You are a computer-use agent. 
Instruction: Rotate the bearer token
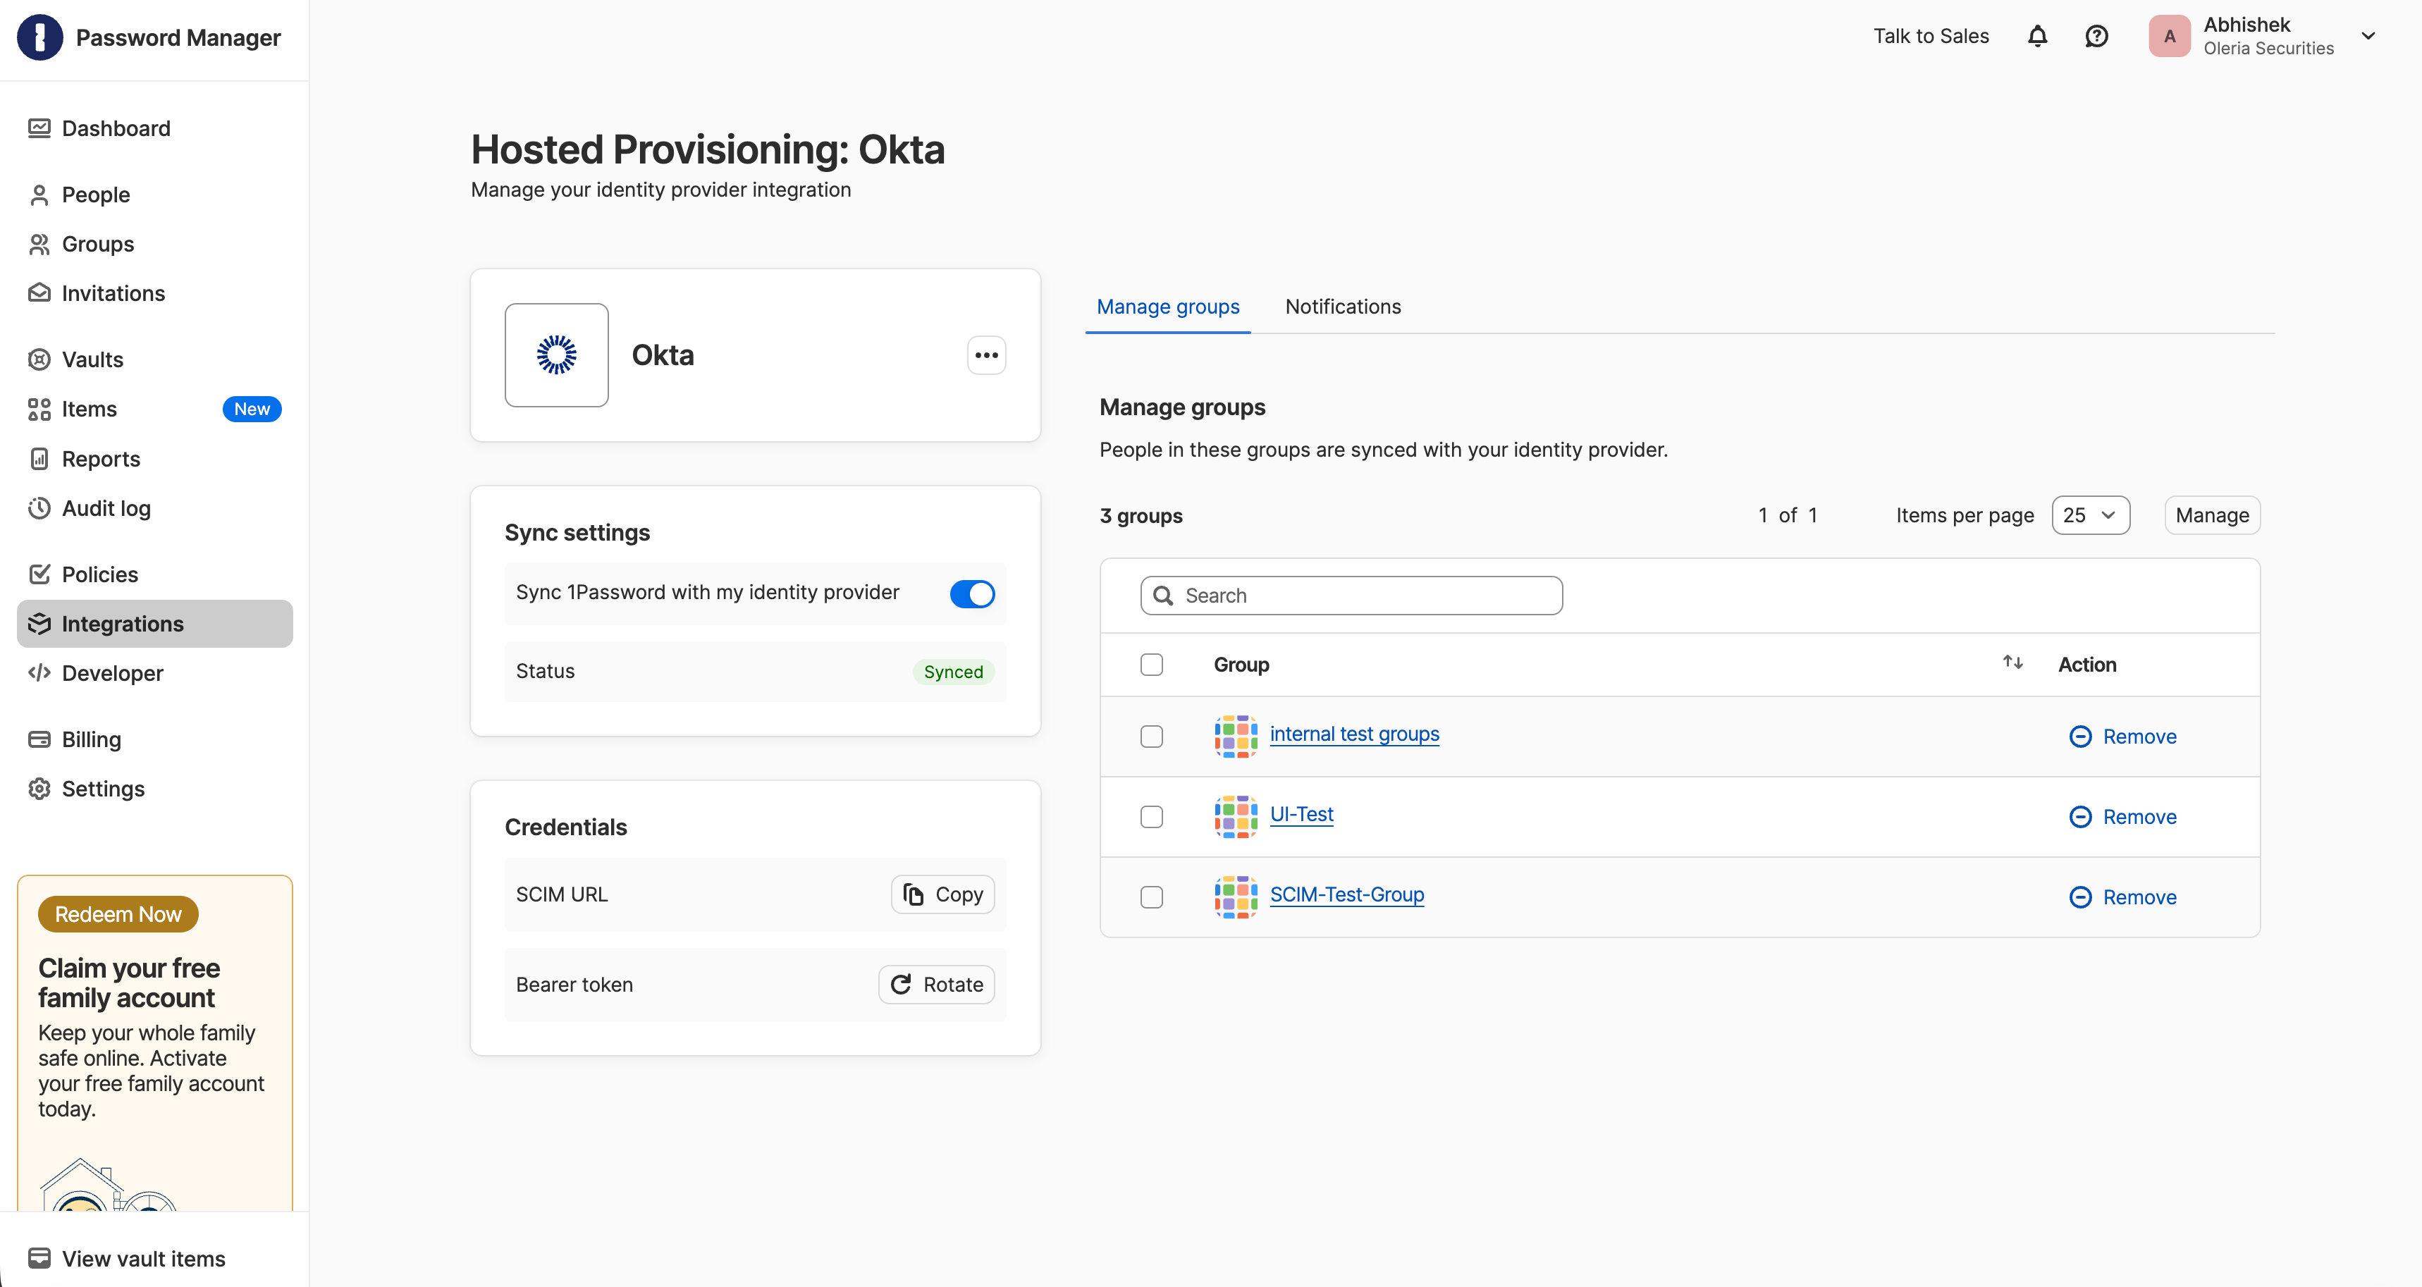tap(937, 985)
